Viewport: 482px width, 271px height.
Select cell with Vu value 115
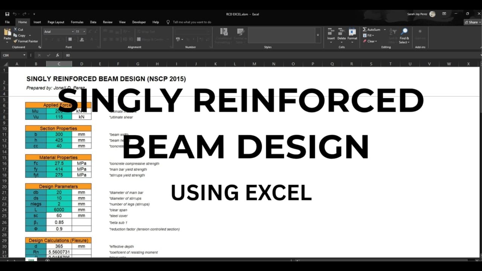point(59,117)
